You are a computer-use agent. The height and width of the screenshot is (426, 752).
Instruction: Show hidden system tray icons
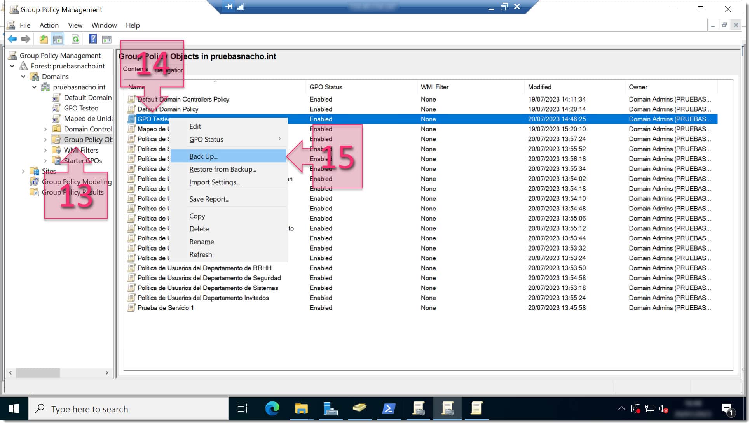tap(621, 408)
